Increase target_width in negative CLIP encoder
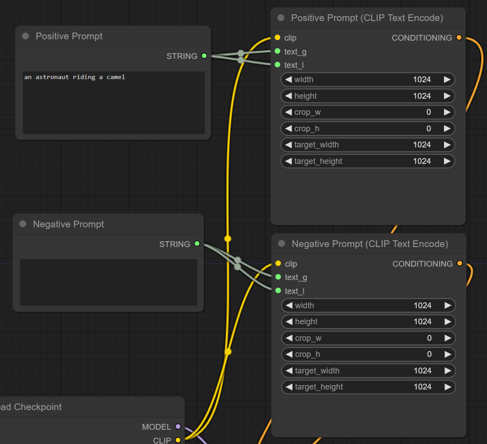This screenshot has height=444, width=487. tap(448, 370)
